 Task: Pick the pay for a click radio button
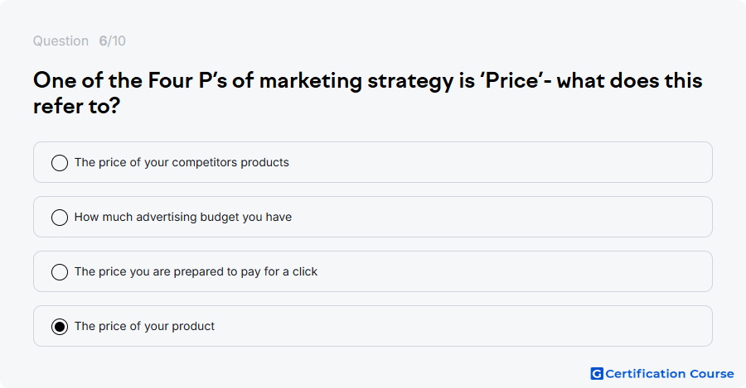coord(60,272)
